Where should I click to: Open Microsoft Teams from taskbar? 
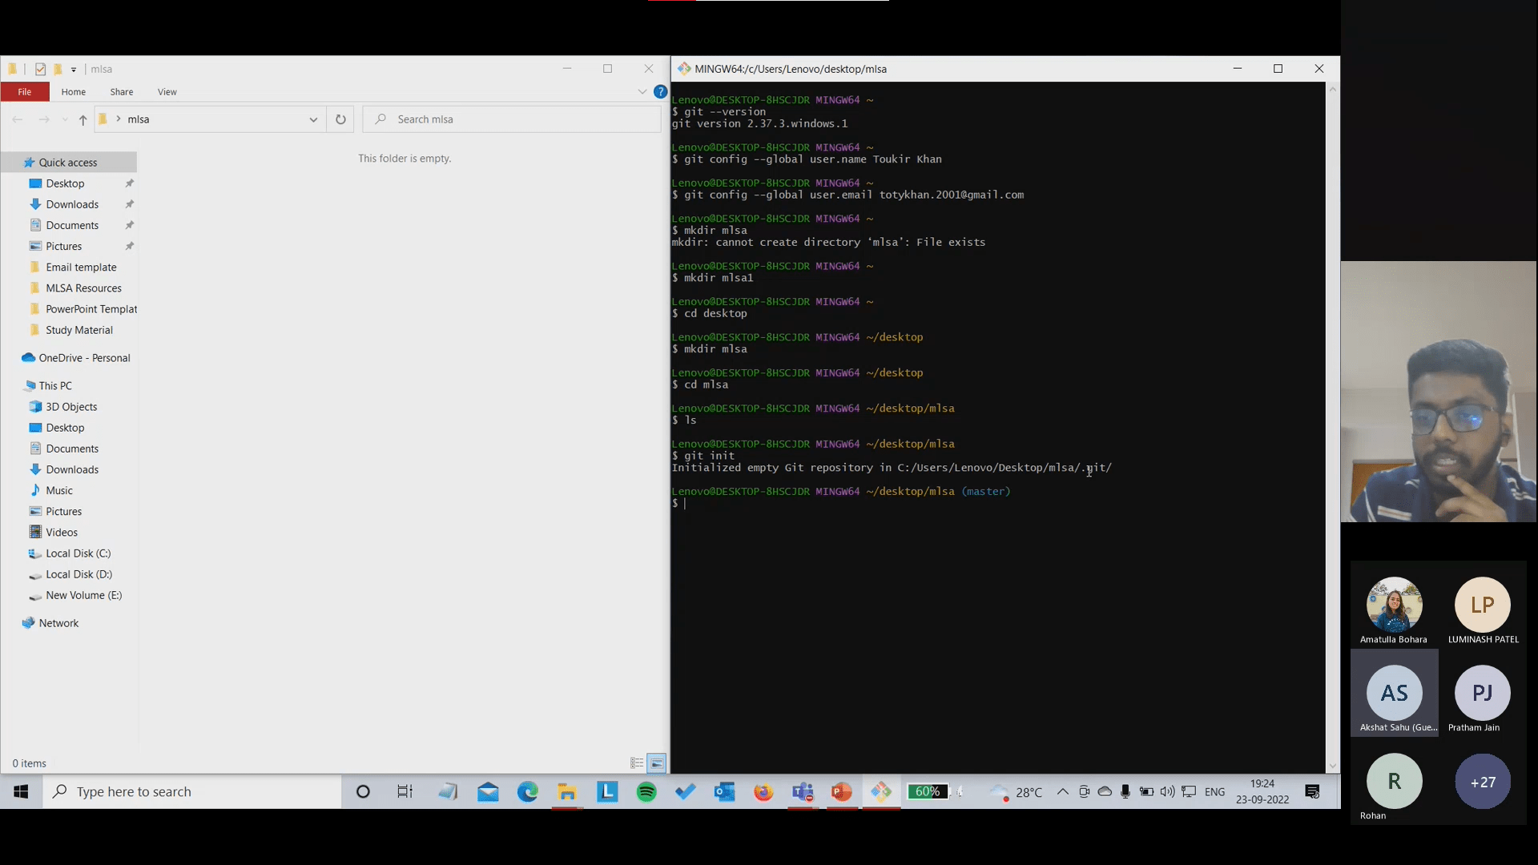[x=803, y=791]
